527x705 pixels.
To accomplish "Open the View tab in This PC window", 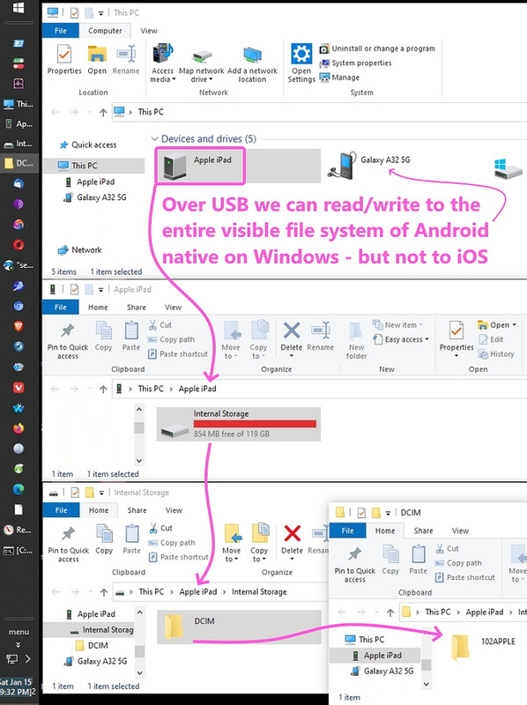I will tap(149, 31).
